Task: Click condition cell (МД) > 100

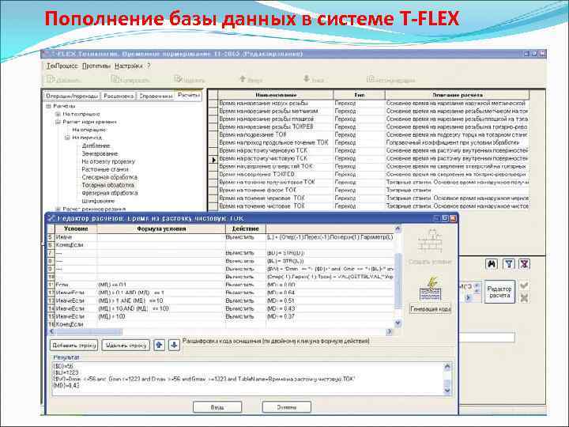Action: pos(161,316)
